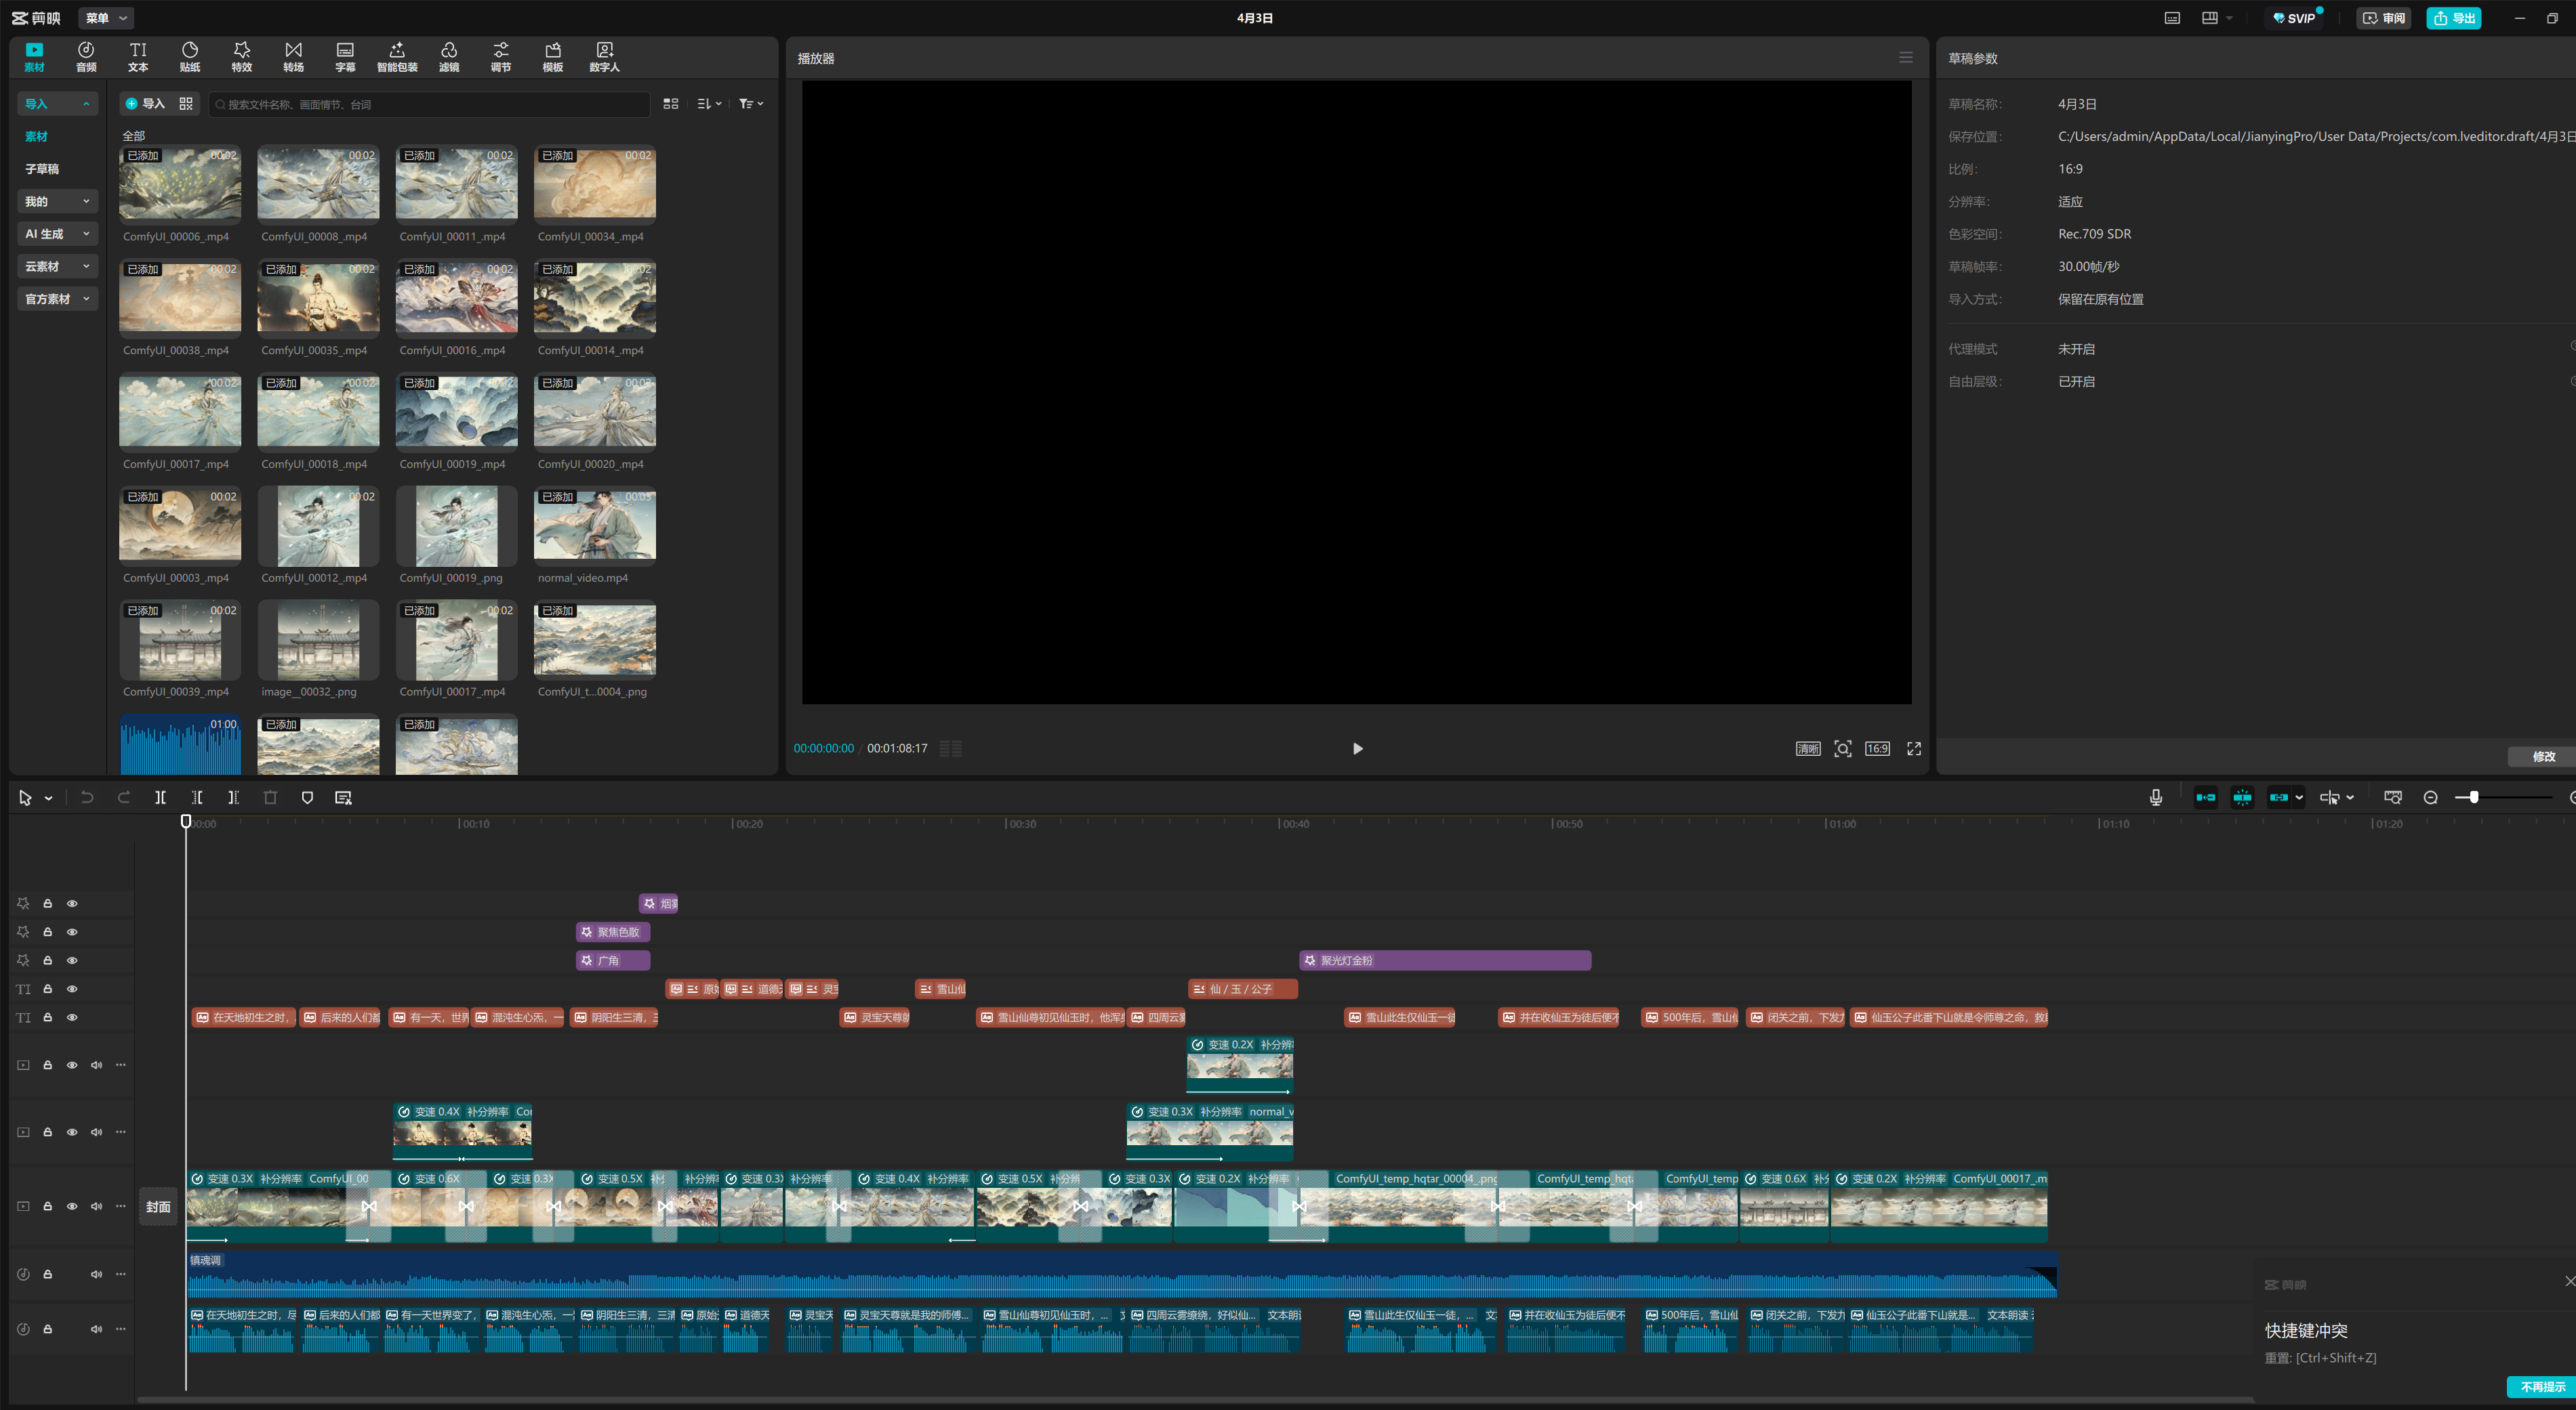Image resolution: width=2576 pixels, height=1410 pixels.
Task: Click the split clip tool icon
Action: pos(160,797)
